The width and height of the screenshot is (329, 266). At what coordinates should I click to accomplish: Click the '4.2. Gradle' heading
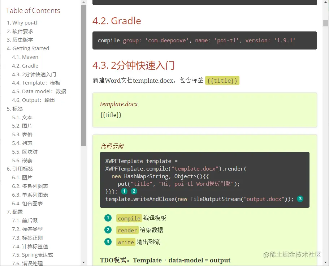click(x=117, y=21)
